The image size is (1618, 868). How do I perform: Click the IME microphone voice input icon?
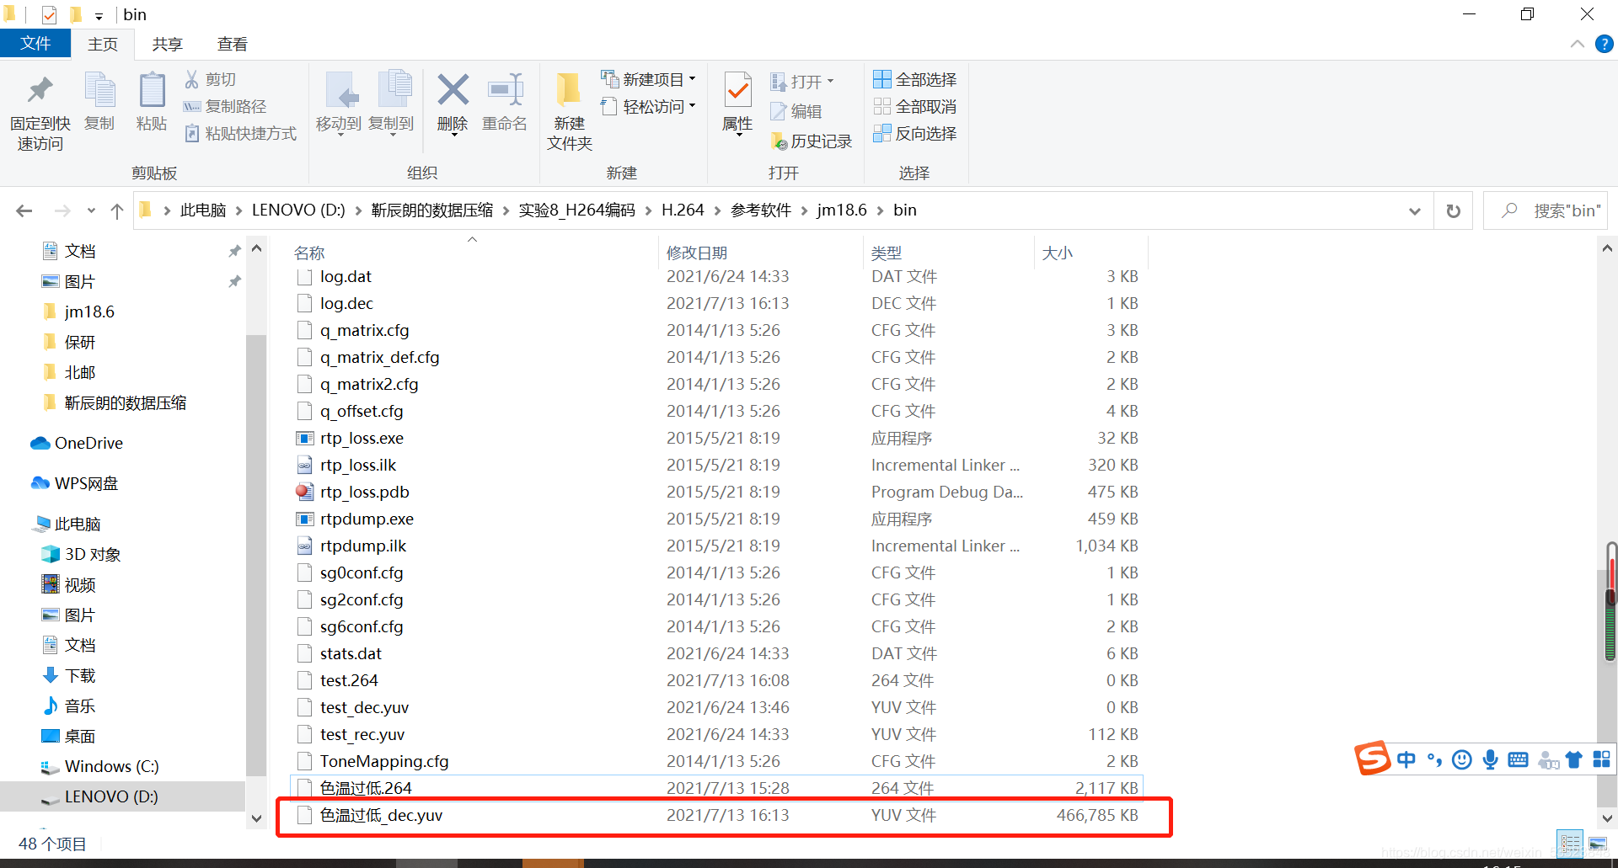point(1490,759)
